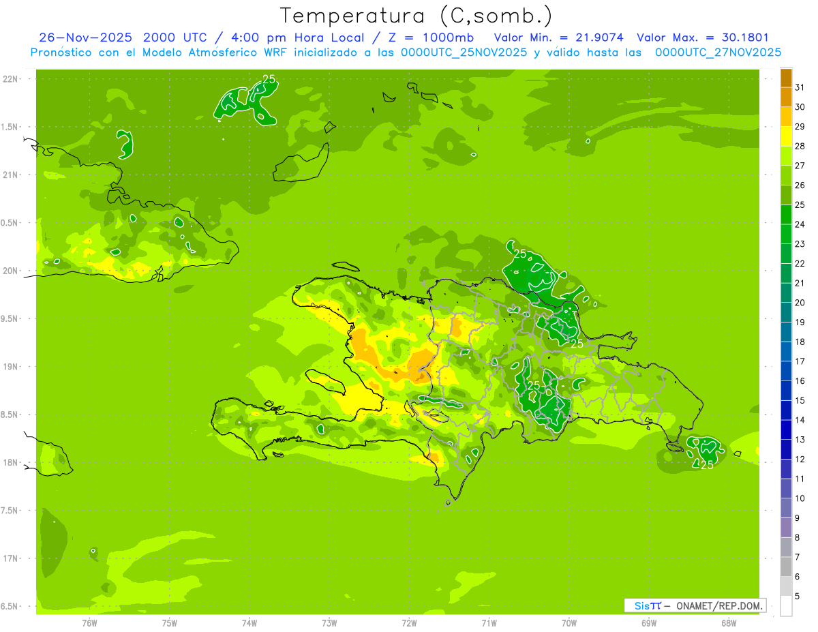Click the "20N" latitude axis label
Screen dimensions: 818x632
pos(11,271)
